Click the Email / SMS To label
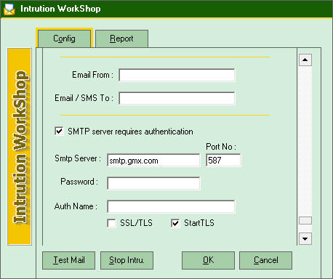 tap(84, 98)
